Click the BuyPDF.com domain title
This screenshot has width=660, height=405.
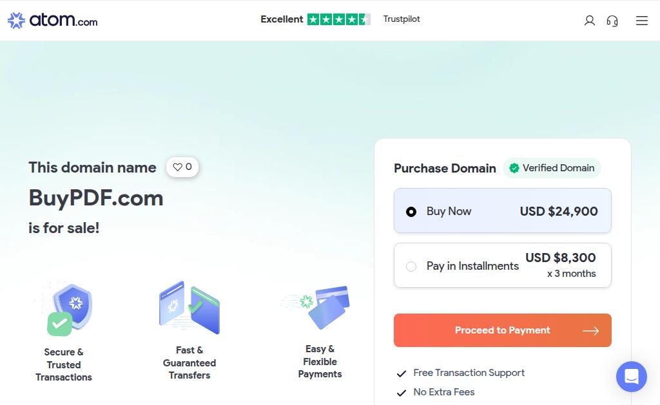tap(96, 198)
